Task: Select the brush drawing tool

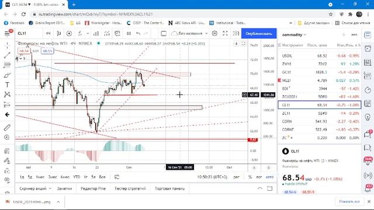Action: tap(7, 75)
